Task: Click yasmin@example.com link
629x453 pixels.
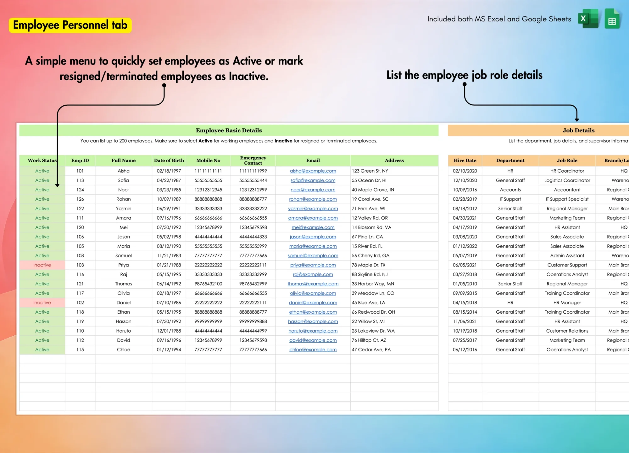Action: pyautogui.click(x=313, y=209)
